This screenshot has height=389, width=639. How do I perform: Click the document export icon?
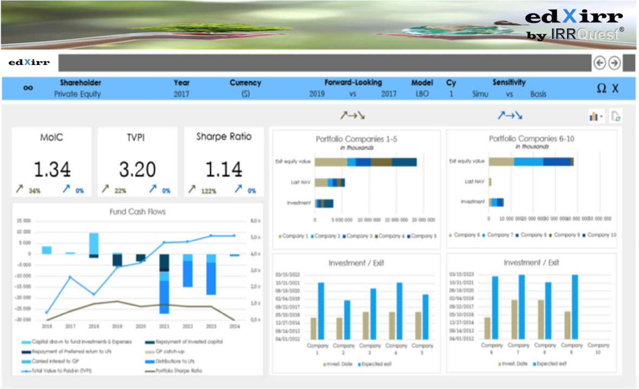615,116
